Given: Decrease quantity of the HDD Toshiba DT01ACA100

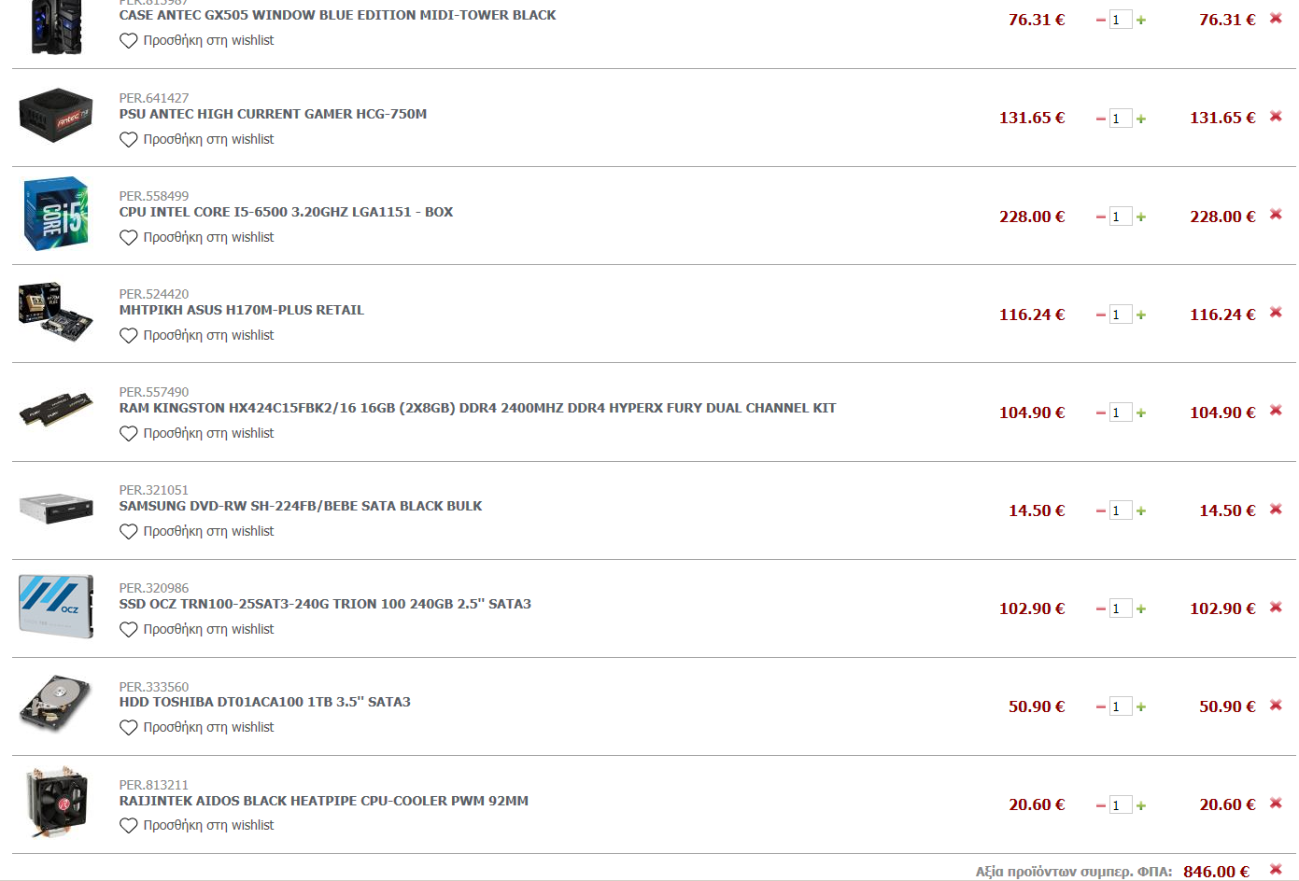Looking at the screenshot, I should [x=1100, y=707].
